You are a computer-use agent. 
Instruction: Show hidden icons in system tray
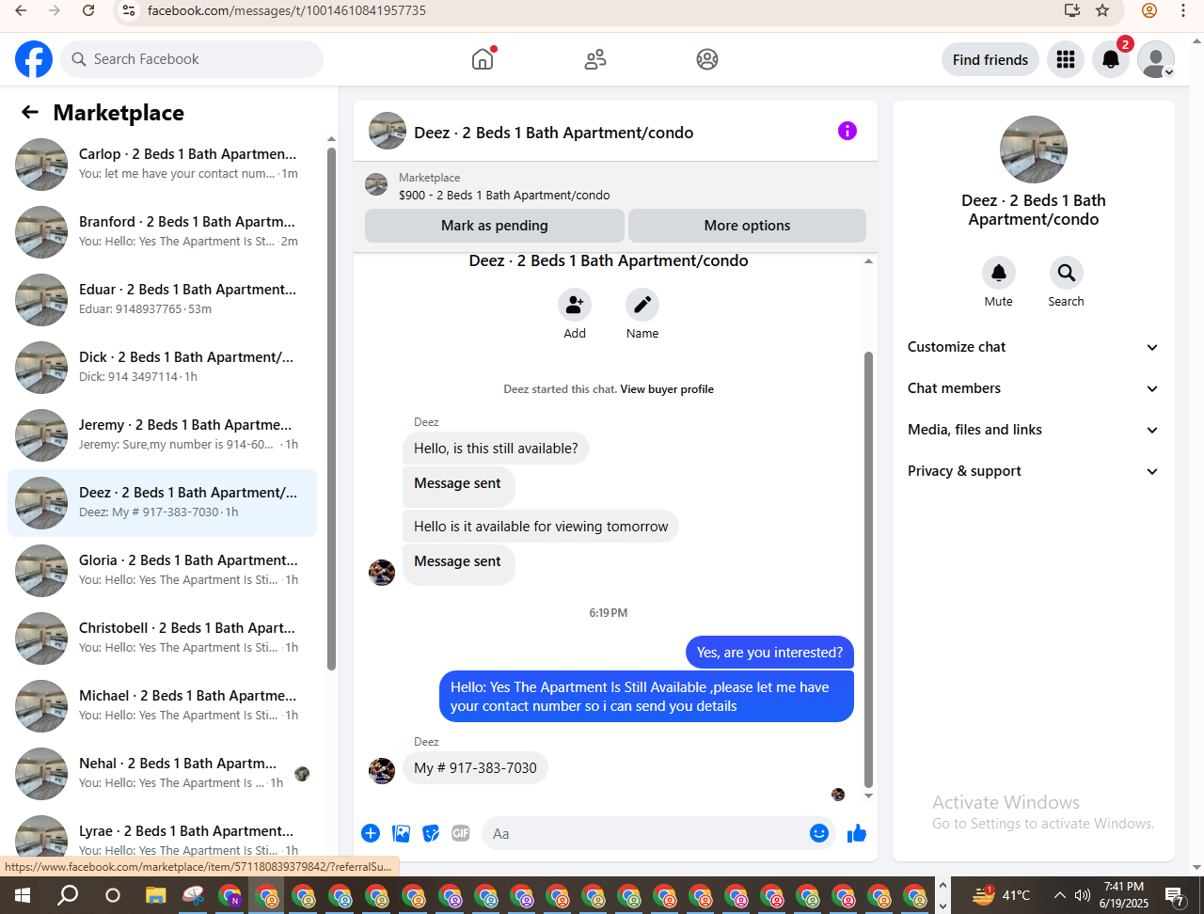tap(1059, 895)
